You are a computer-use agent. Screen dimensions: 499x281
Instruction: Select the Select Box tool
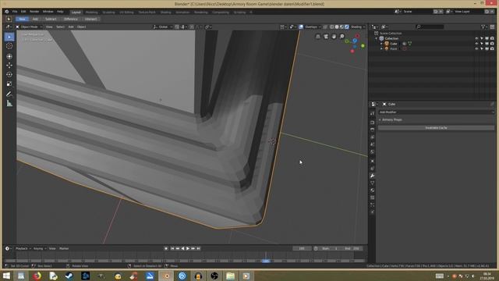(9, 37)
